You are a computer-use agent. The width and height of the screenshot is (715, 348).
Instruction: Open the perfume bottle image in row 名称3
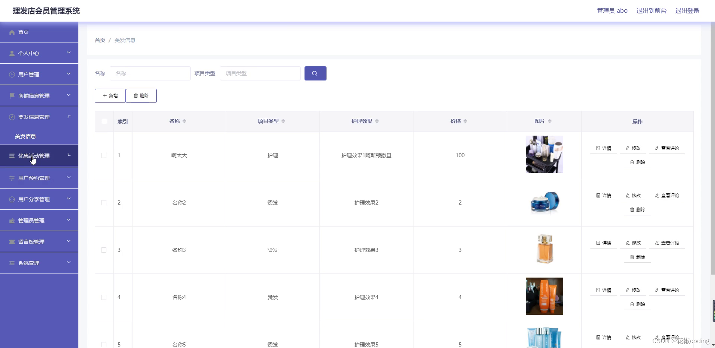[544, 249]
